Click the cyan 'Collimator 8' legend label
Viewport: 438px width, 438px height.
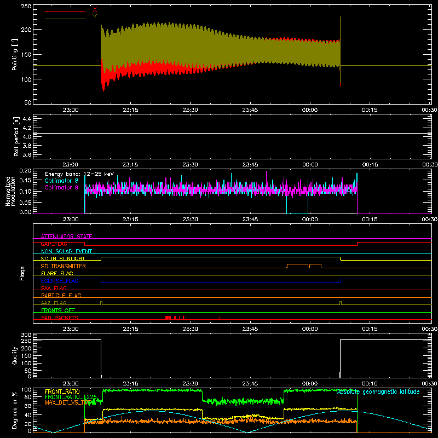61,181
